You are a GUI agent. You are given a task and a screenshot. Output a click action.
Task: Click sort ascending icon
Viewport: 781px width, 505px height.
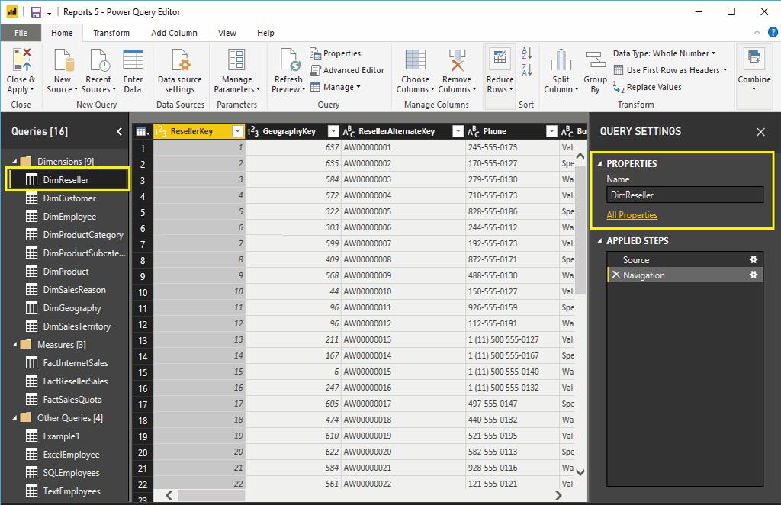click(526, 53)
